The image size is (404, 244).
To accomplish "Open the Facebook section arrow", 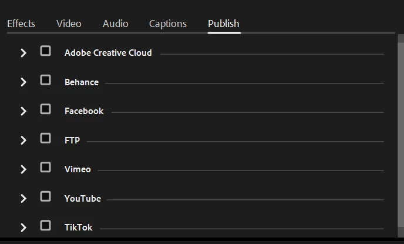I will pos(23,111).
